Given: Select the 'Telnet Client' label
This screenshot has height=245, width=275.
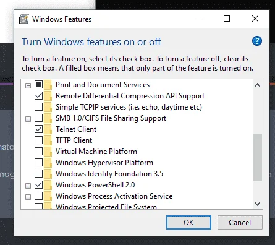Looking at the screenshot, I should (x=76, y=129).
